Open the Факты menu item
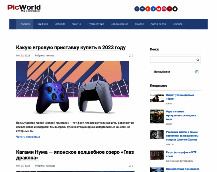This screenshot has width=217, height=172. pyautogui.click(x=76, y=24)
